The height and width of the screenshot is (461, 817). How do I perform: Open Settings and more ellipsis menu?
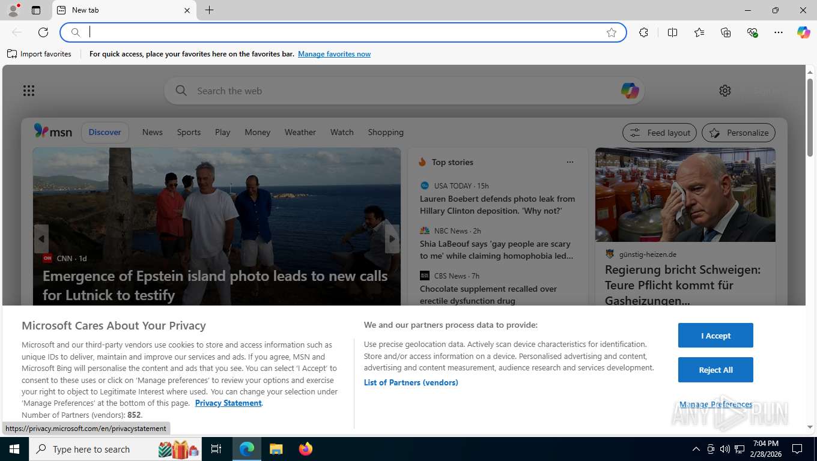click(x=779, y=32)
